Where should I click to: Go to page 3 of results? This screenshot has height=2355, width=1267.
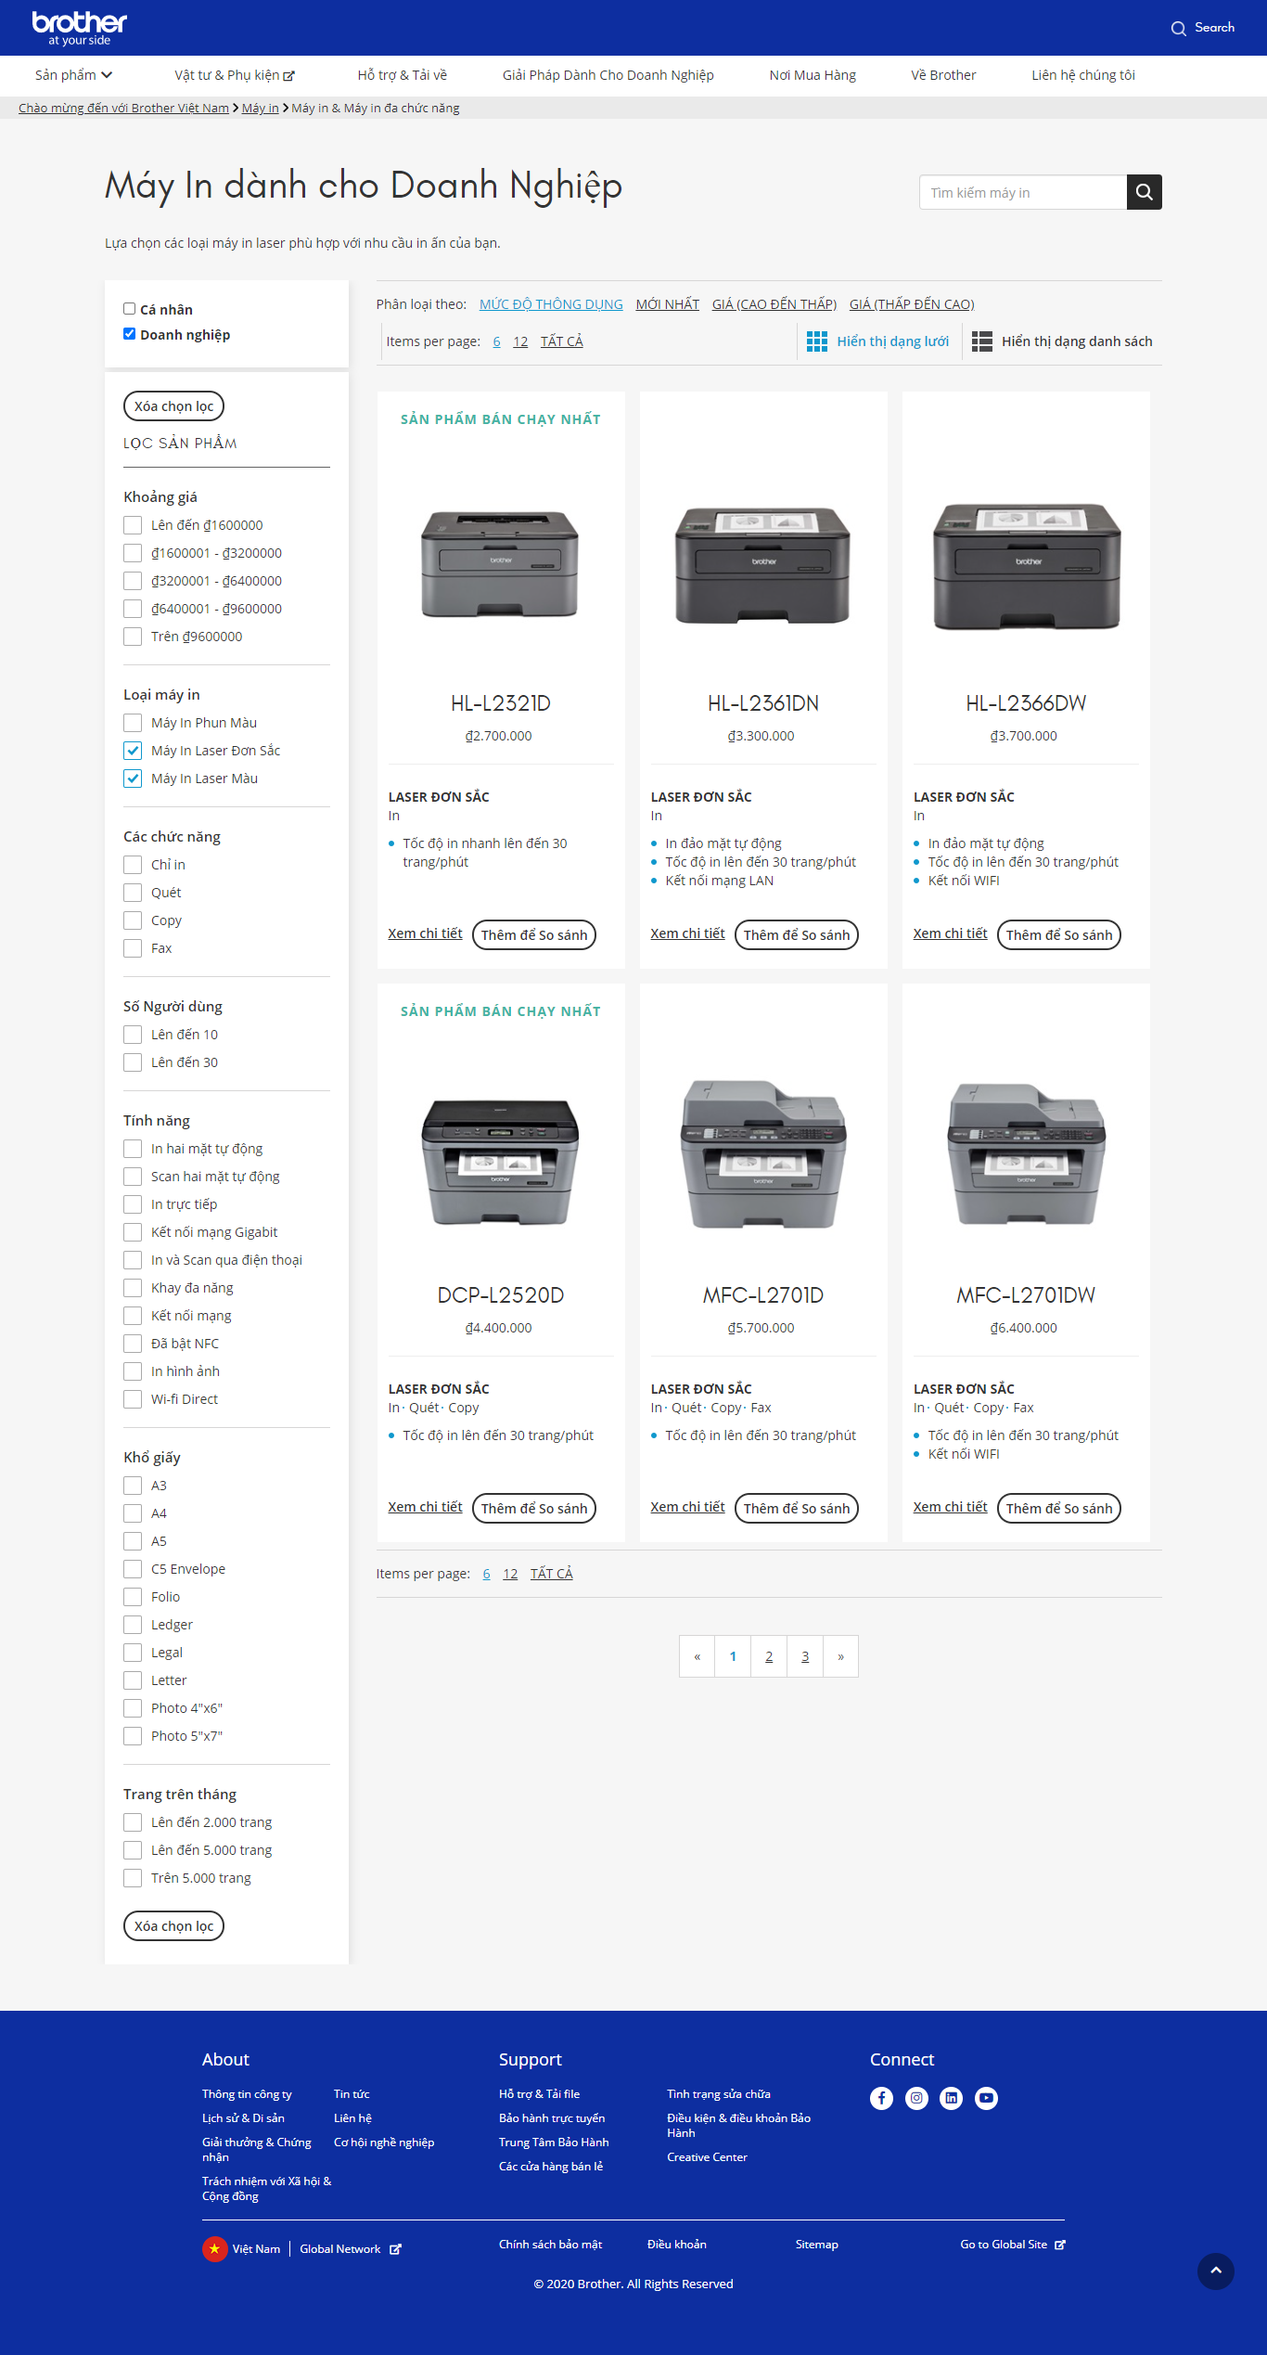click(805, 1656)
